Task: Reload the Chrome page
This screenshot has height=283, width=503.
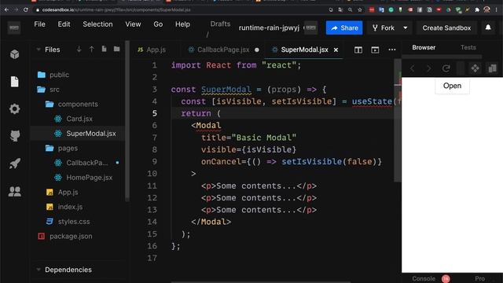Action: click(26, 10)
